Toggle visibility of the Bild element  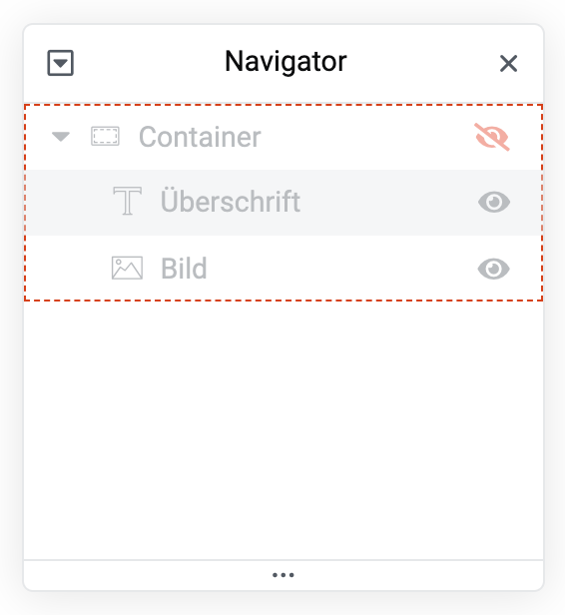tap(494, 270)
